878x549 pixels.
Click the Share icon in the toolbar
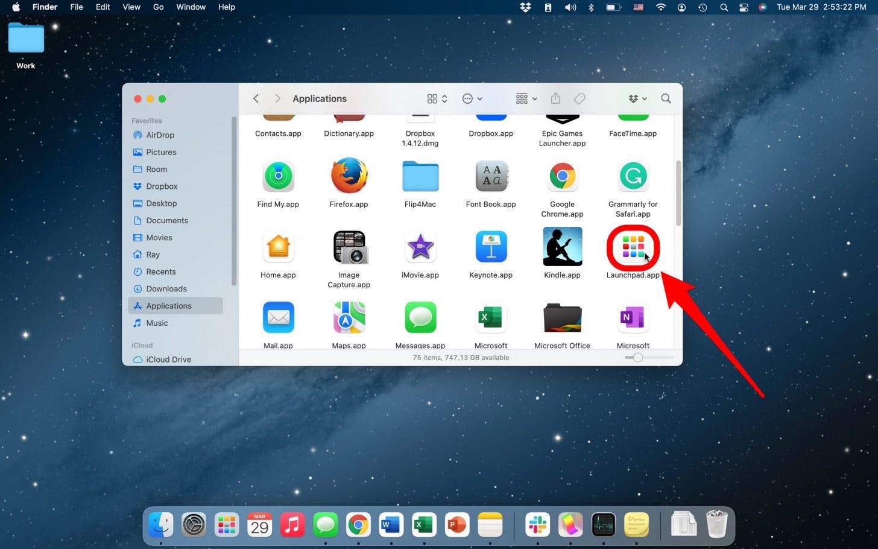(555, 98)
